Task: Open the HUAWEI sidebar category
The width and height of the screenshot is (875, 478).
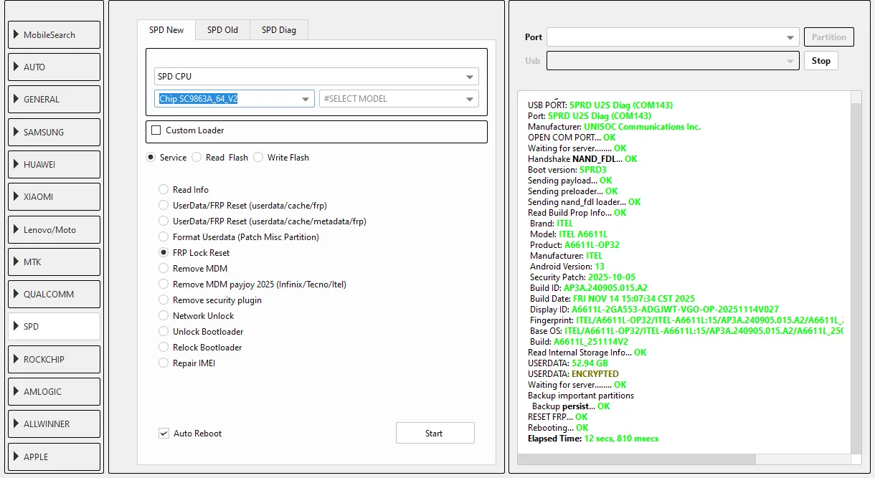Action: pyautogui.click(x=55, y=164)
